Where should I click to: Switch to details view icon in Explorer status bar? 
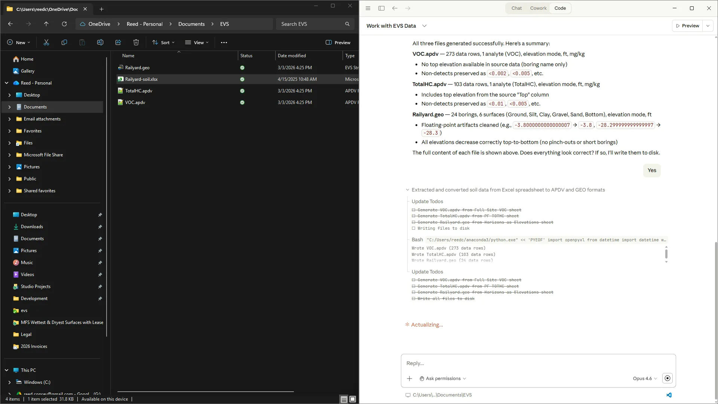tap(344, 399)
